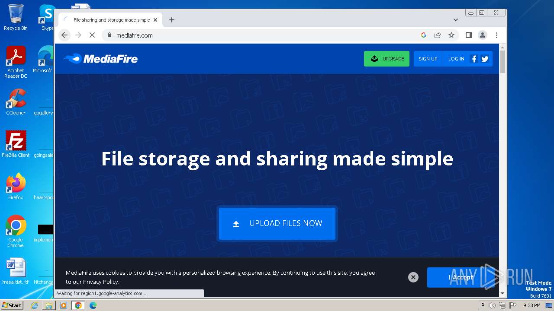Select the Google Chrome desktop icon
This screenshot has height=311, width=554.
(16, 232)
